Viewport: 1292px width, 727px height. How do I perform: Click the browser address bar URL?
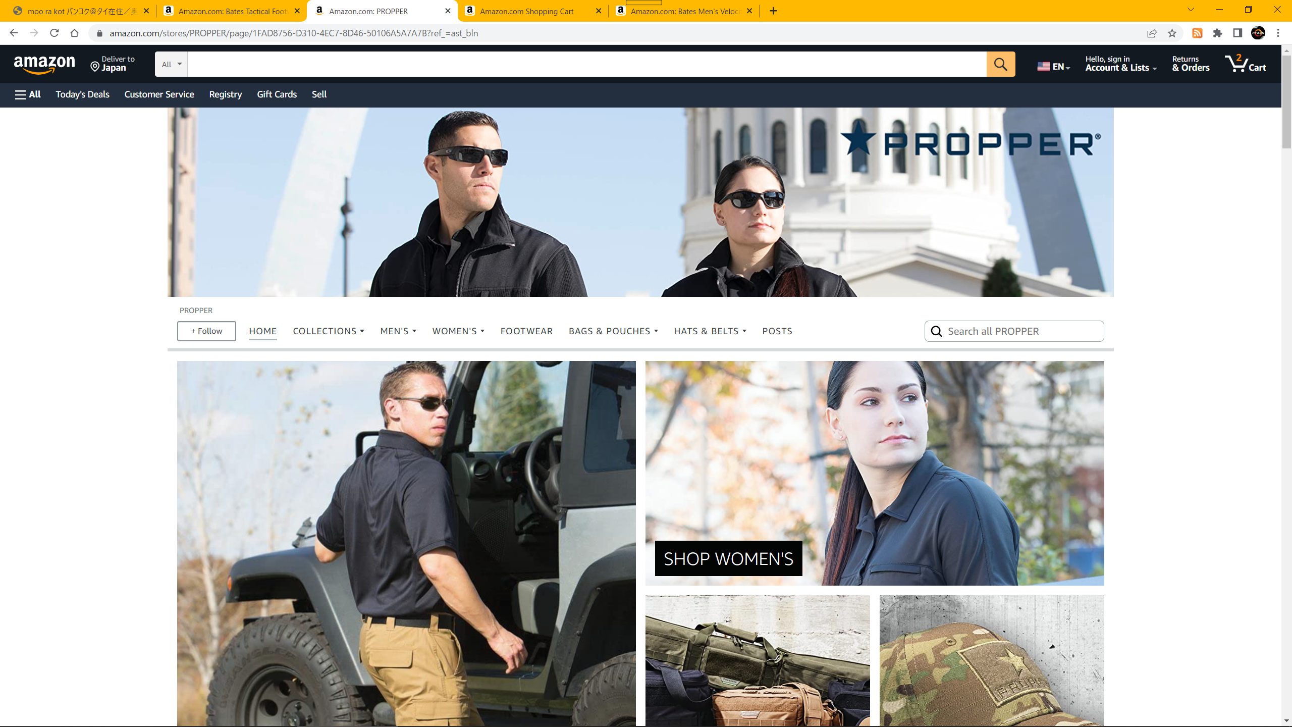coord(294,33)
